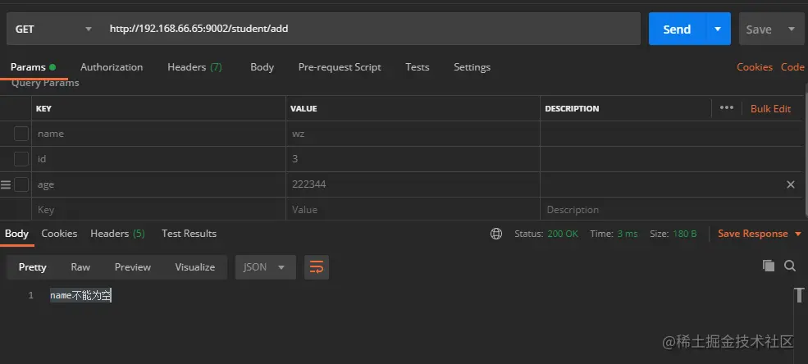The width and height of the screenshot is (808, 364).
Task: Click the Bulk Edit link
Action: [x=770, y=109]
